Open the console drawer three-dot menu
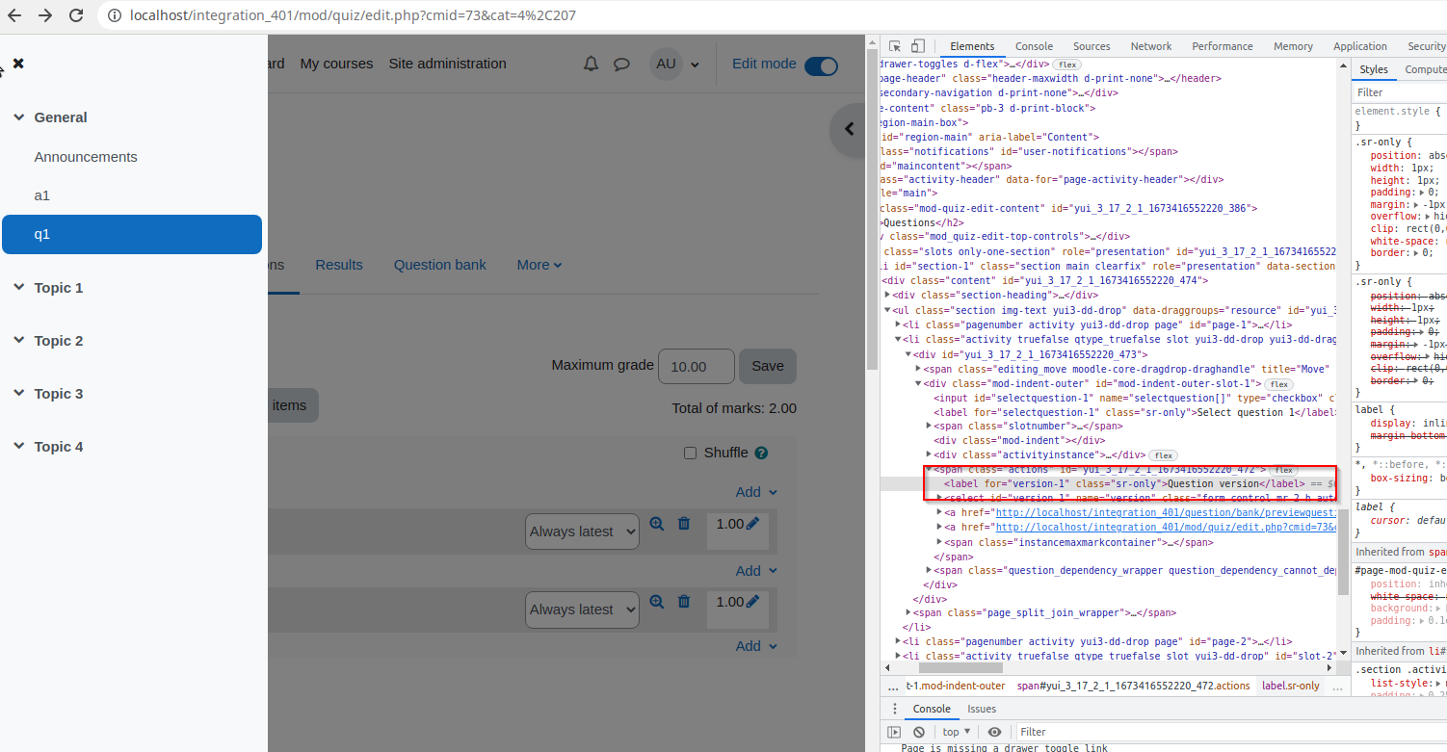1447x752 pixels. (894, 709)
